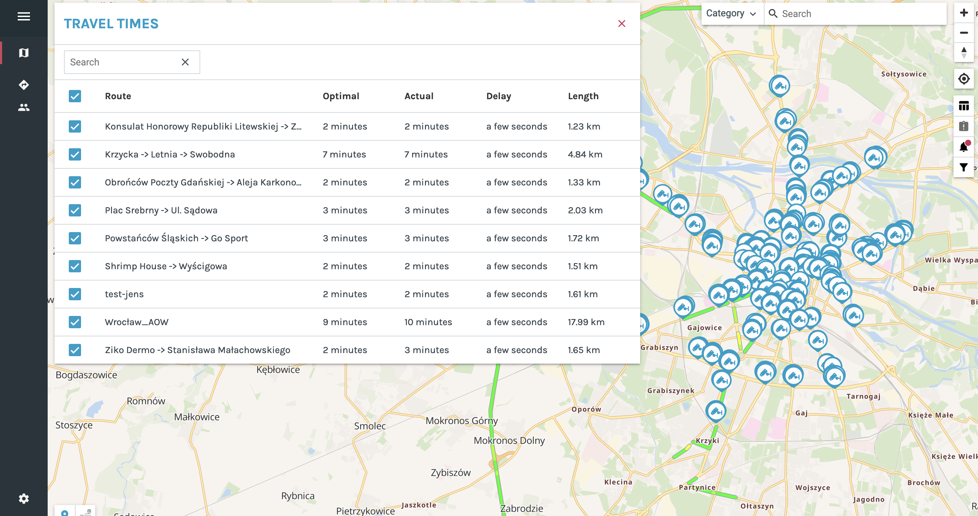
Task: Open the hamburger menu
Action: 23,16
